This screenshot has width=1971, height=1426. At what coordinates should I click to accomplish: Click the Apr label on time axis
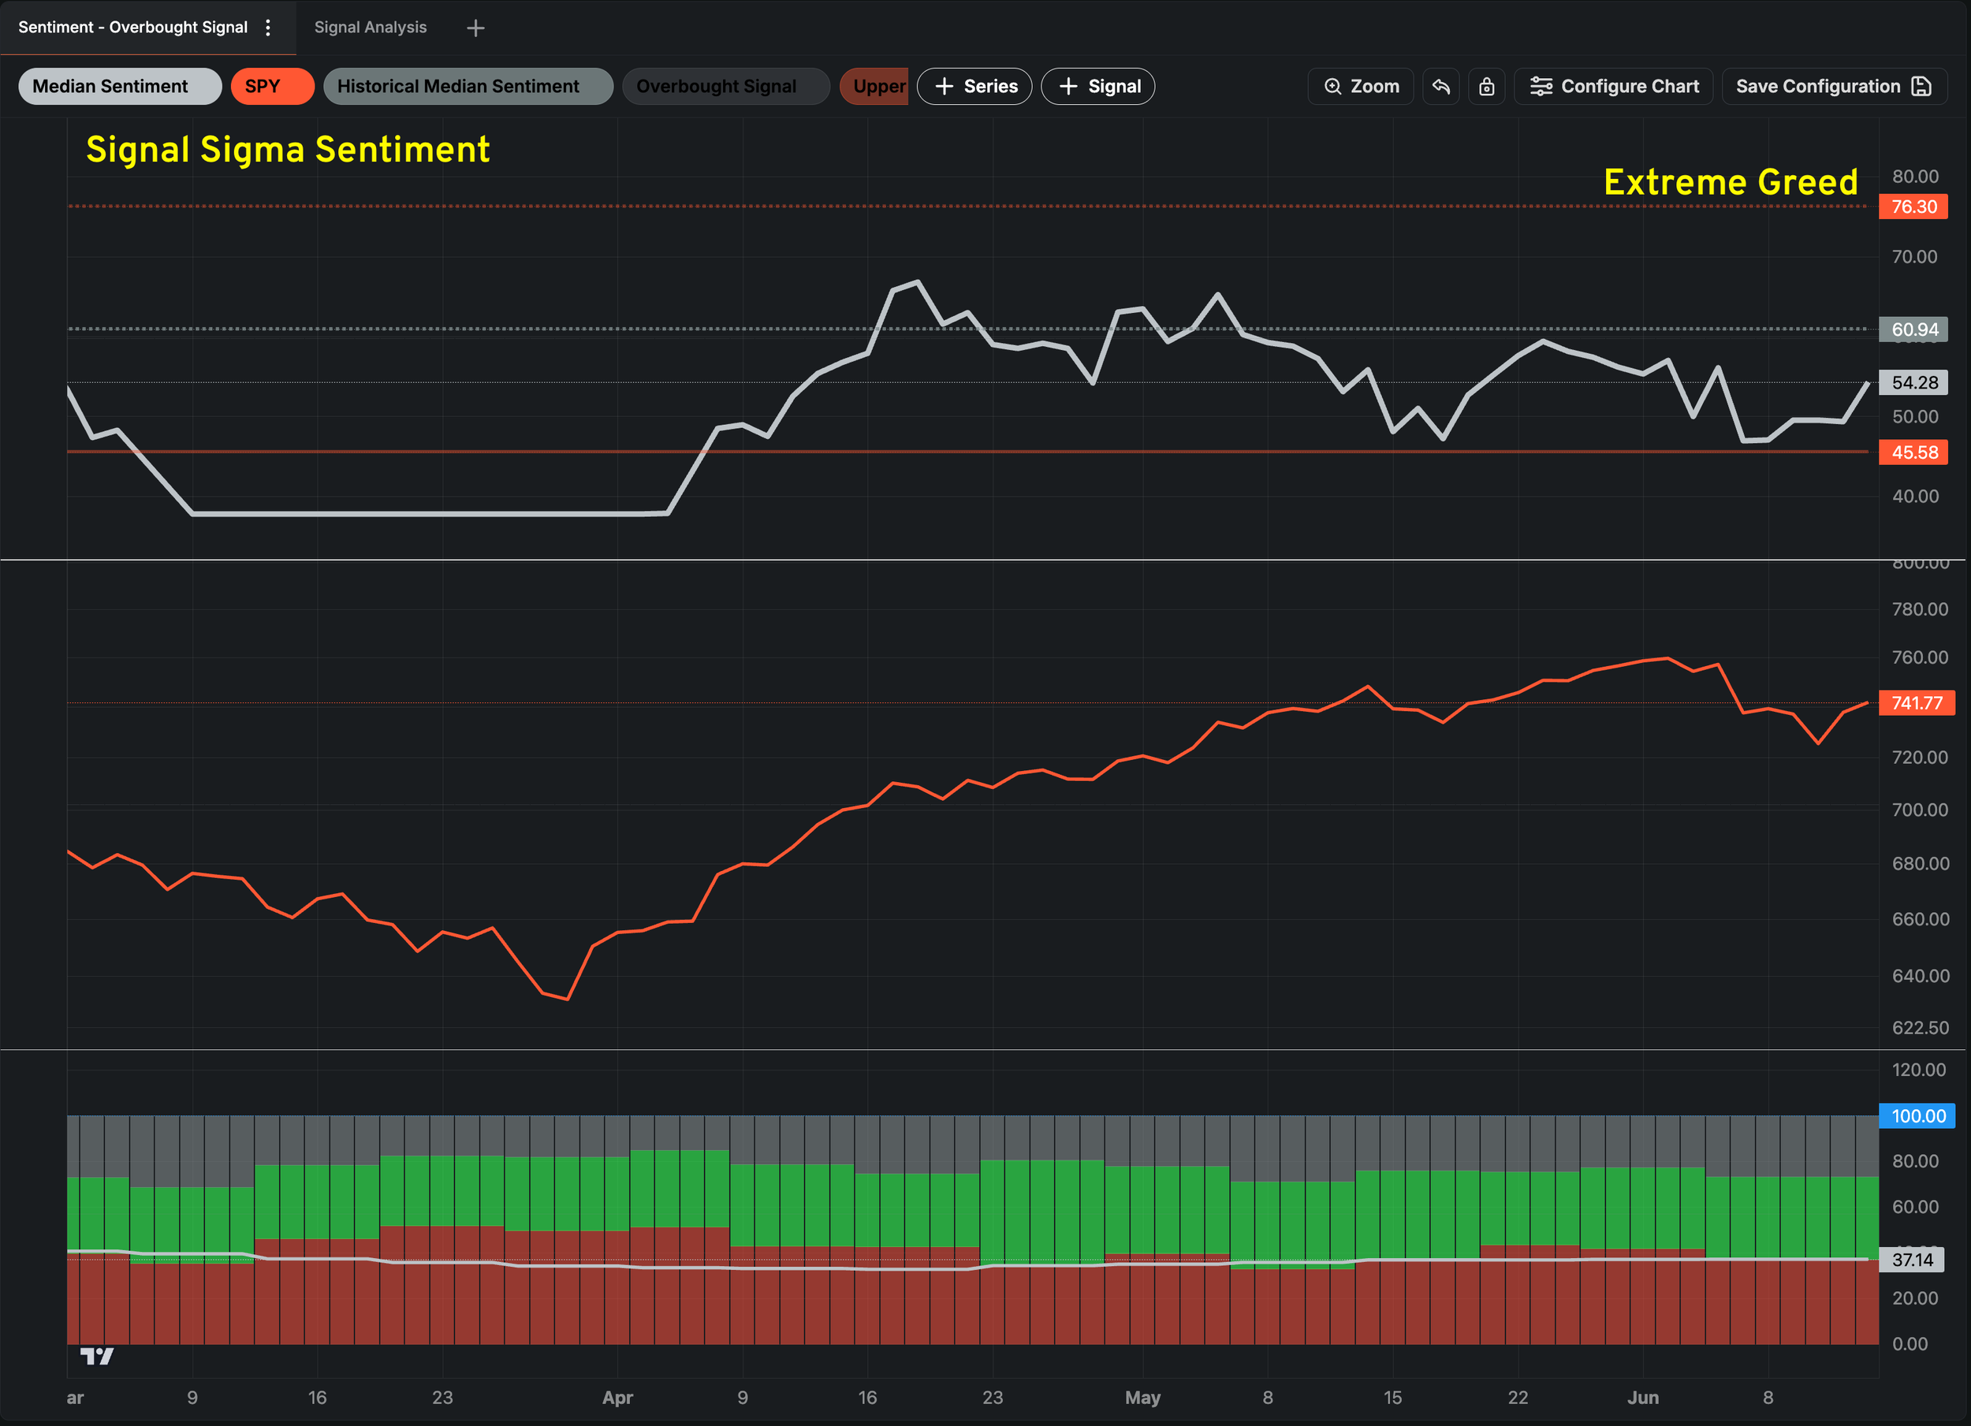coord(618,1398)
